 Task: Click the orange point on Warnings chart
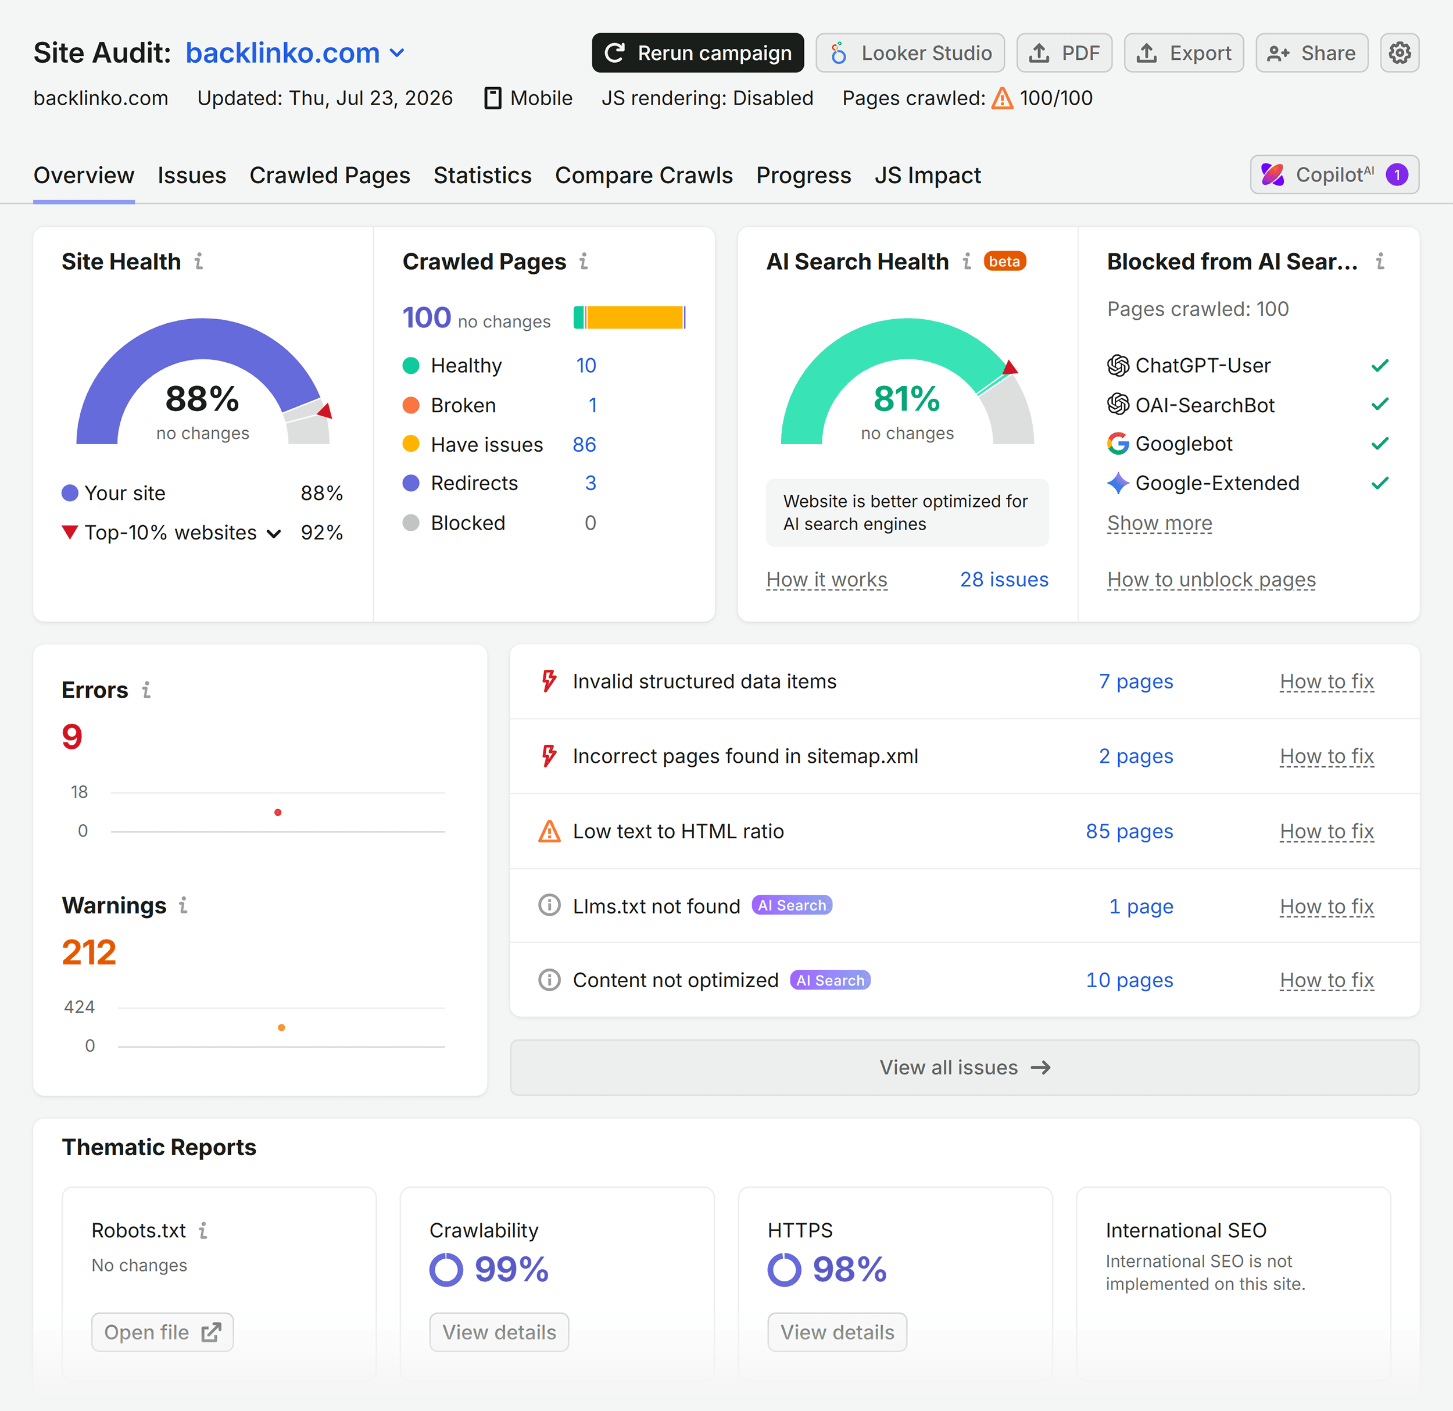(281, 1027)
